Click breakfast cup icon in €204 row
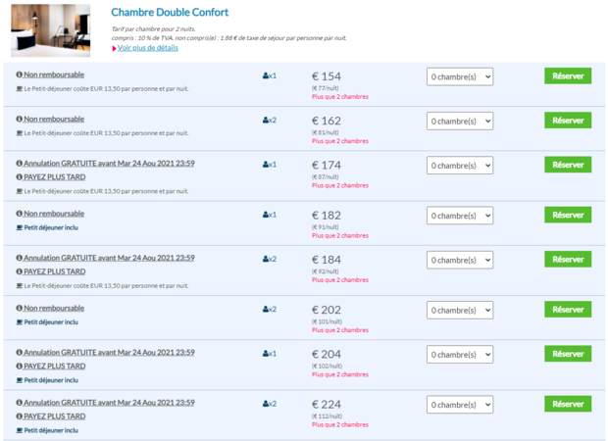 pyautogui.click(x=19, y=380)
